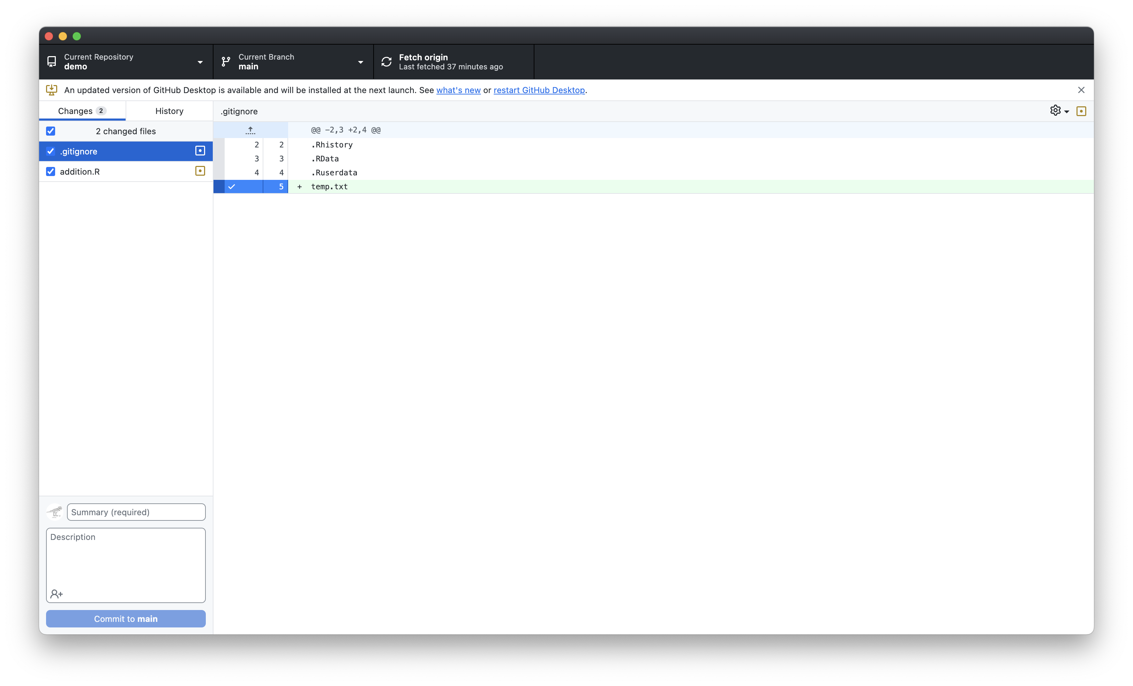Click modified status icon beside addition.R

coord(200,171)
